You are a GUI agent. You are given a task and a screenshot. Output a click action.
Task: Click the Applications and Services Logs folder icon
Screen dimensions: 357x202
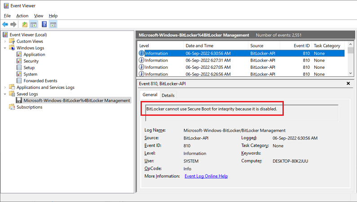tap(12, 87)
